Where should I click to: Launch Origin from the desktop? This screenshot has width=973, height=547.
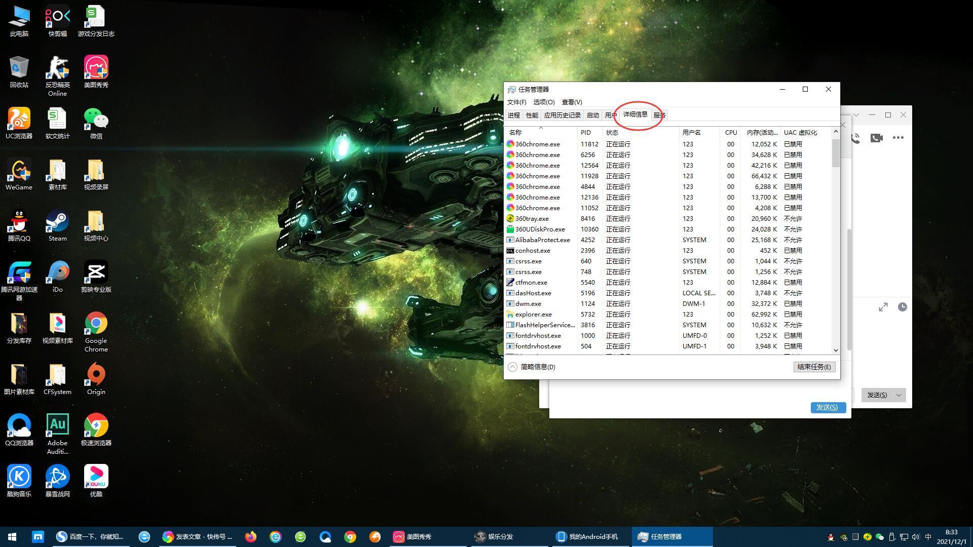click(x=96, y=379)
